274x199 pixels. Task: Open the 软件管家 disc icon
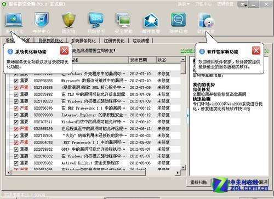206,20
